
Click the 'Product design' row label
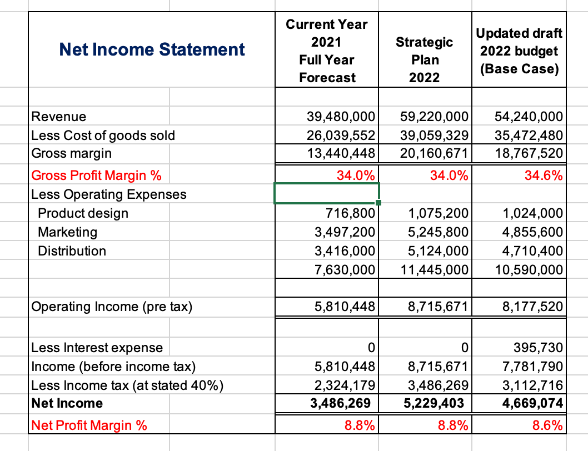point(83,213)
